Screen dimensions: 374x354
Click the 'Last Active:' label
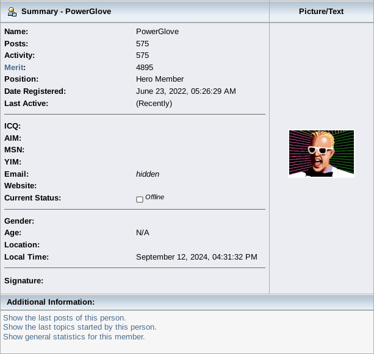coord(26,104)
